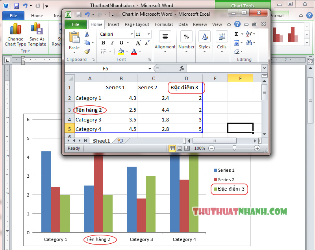Image resolution: width=315 pixels, height=250 pixels.
Task: Open the Font Color dropdown arrow
Action: [x=140, y=51]
